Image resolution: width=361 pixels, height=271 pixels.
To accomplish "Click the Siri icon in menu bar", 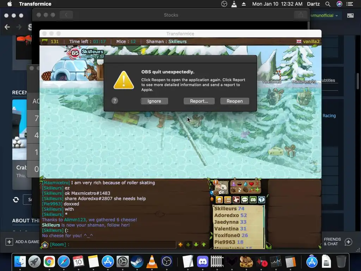I will pyautogui.click(x=339, y=4).
